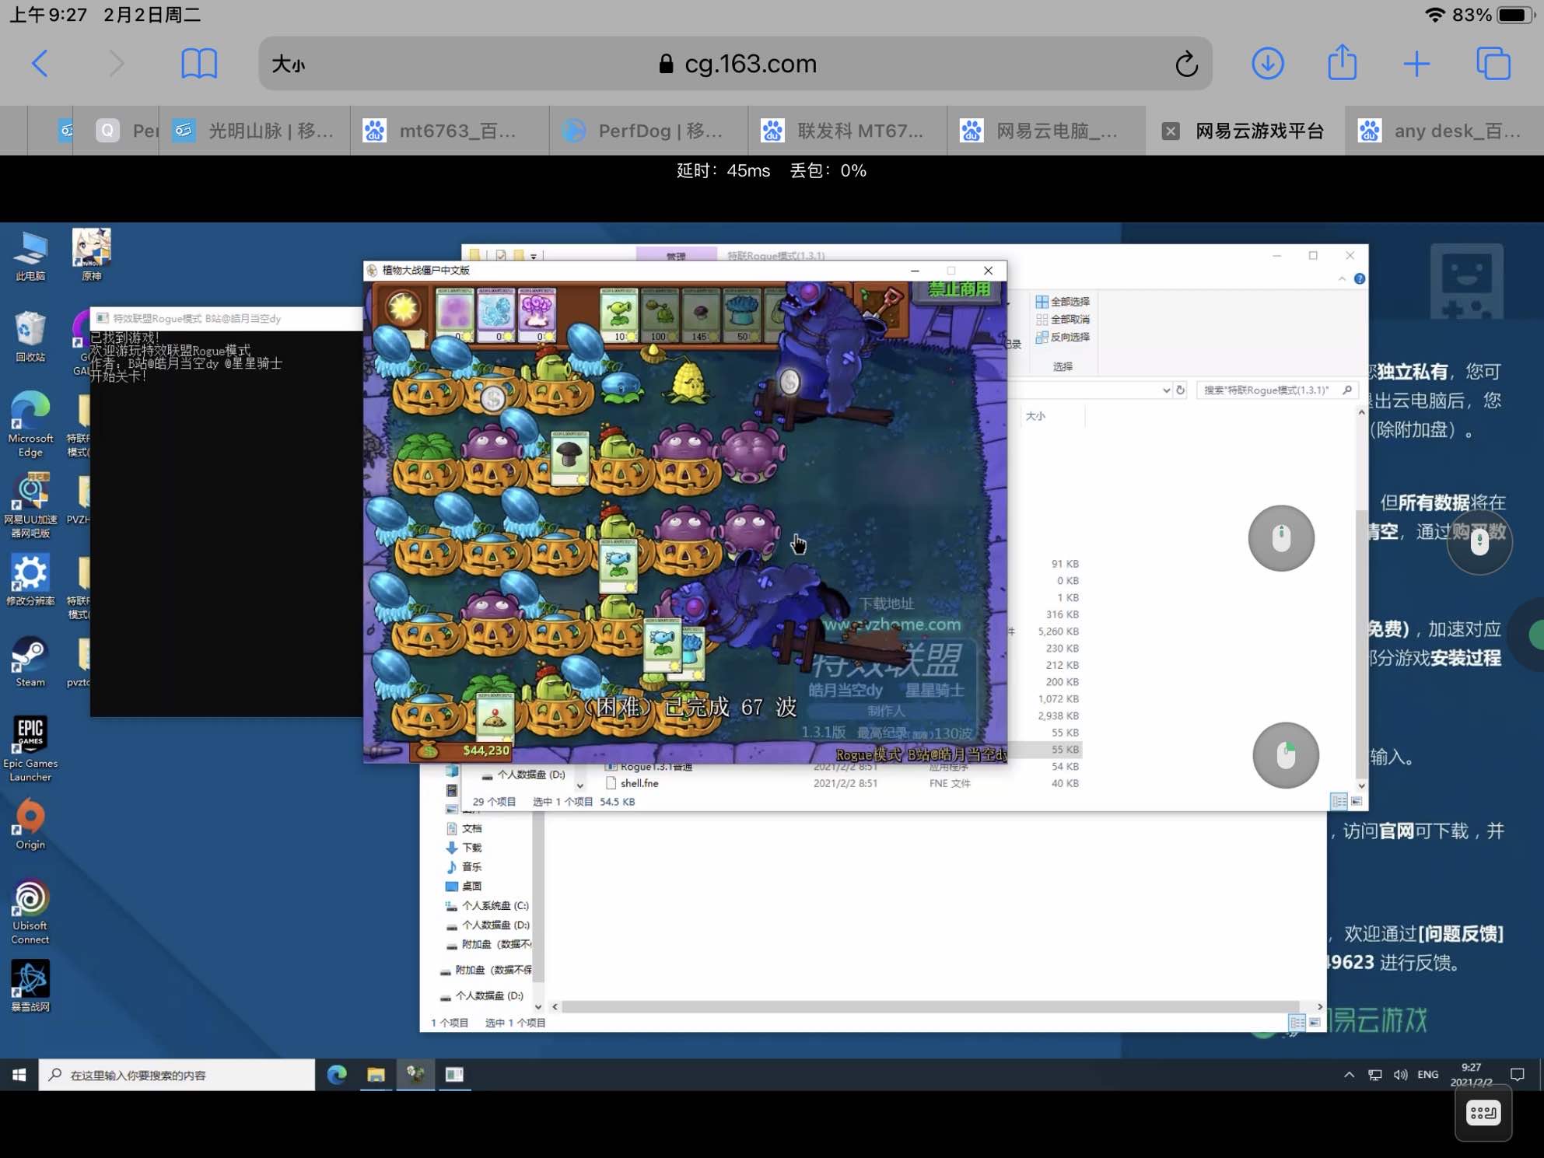Click the 大小 column header in Explorer
The image size is (1544, 1158).
(x=1035, y=416)
